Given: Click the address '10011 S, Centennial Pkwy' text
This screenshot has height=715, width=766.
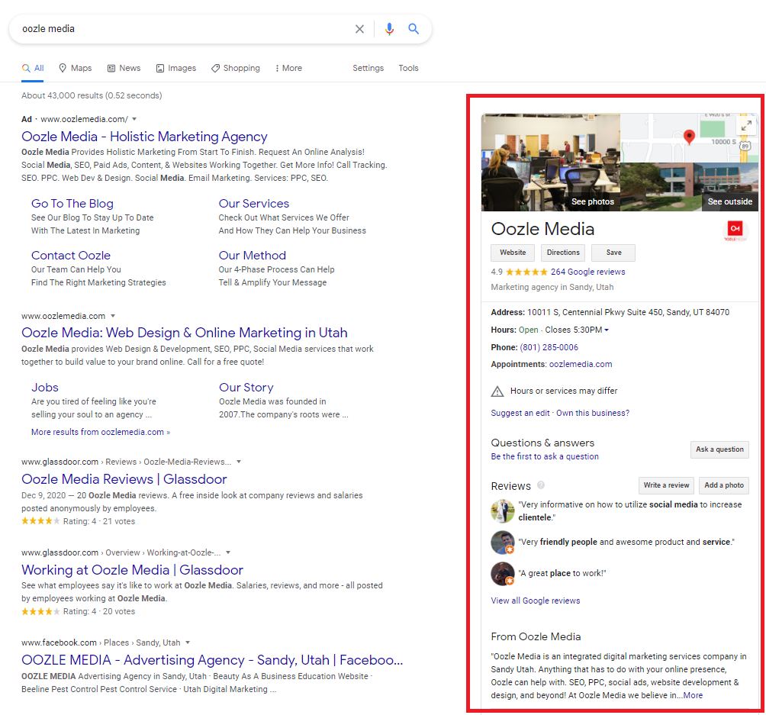Looking at the screenshot, I should [x=628, y=312].
